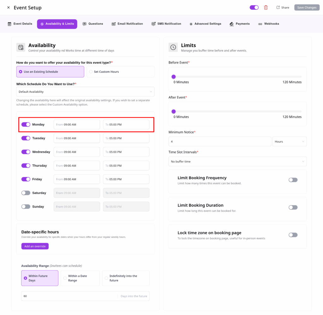Viewport: 323px width, 315px height.
Task: Expand the Hours unit dropdown
Action: [289, 141]
